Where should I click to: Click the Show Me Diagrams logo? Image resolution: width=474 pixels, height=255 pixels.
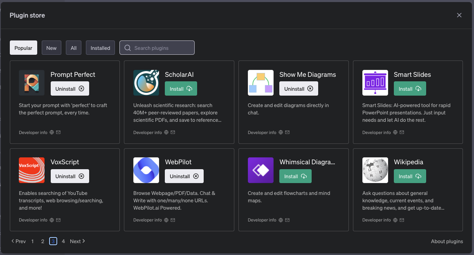pyautogui.click(x=261, y=83)
